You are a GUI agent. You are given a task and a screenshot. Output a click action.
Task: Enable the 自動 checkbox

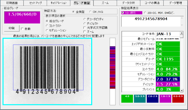tap(22, 29)
